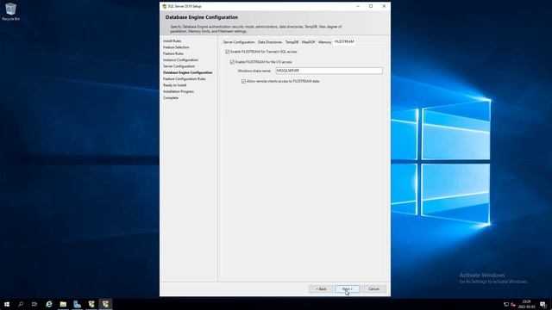Viewport: 552px width, 310px height.
Task: Click the Windows share name label
Action: 254,71
